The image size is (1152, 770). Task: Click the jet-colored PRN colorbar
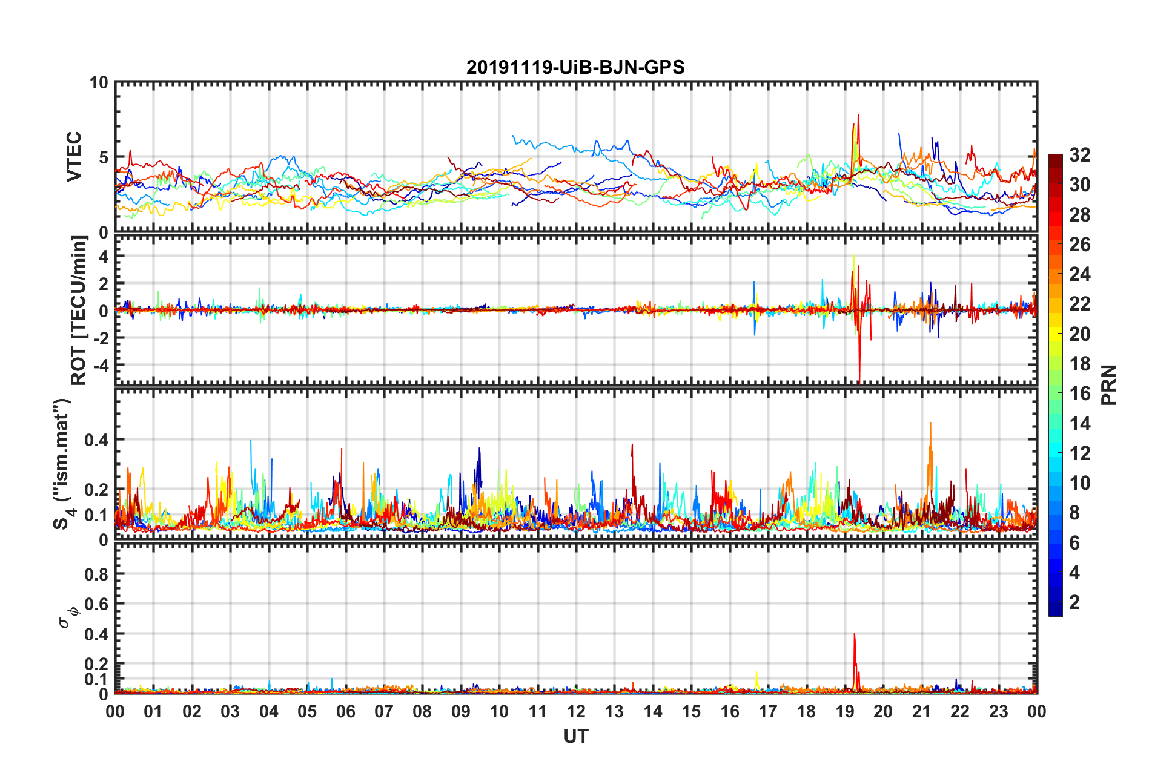pyautogui.click(x=1055, y=385)
